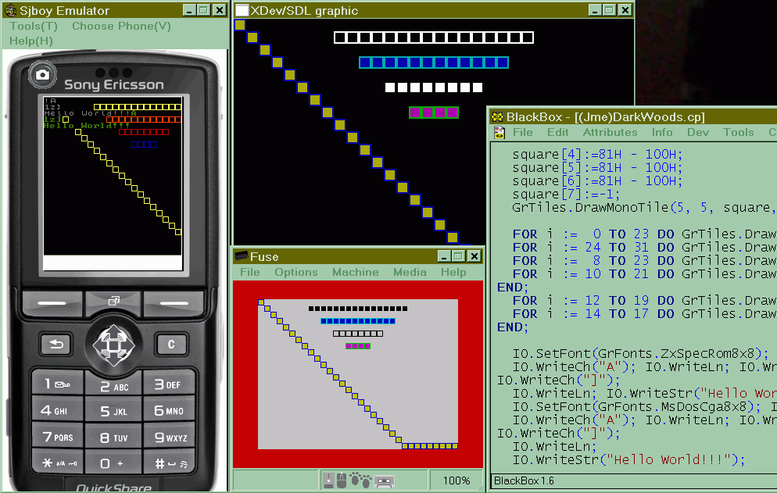This screenshot has height=493, width=777.
Task: Tap the 3 DEF key on phone
Action: [x=168, y=384]
